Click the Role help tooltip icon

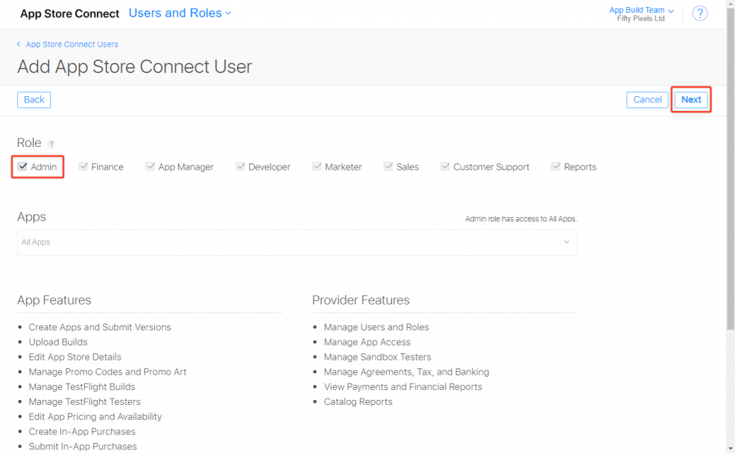tap(52, 144)
